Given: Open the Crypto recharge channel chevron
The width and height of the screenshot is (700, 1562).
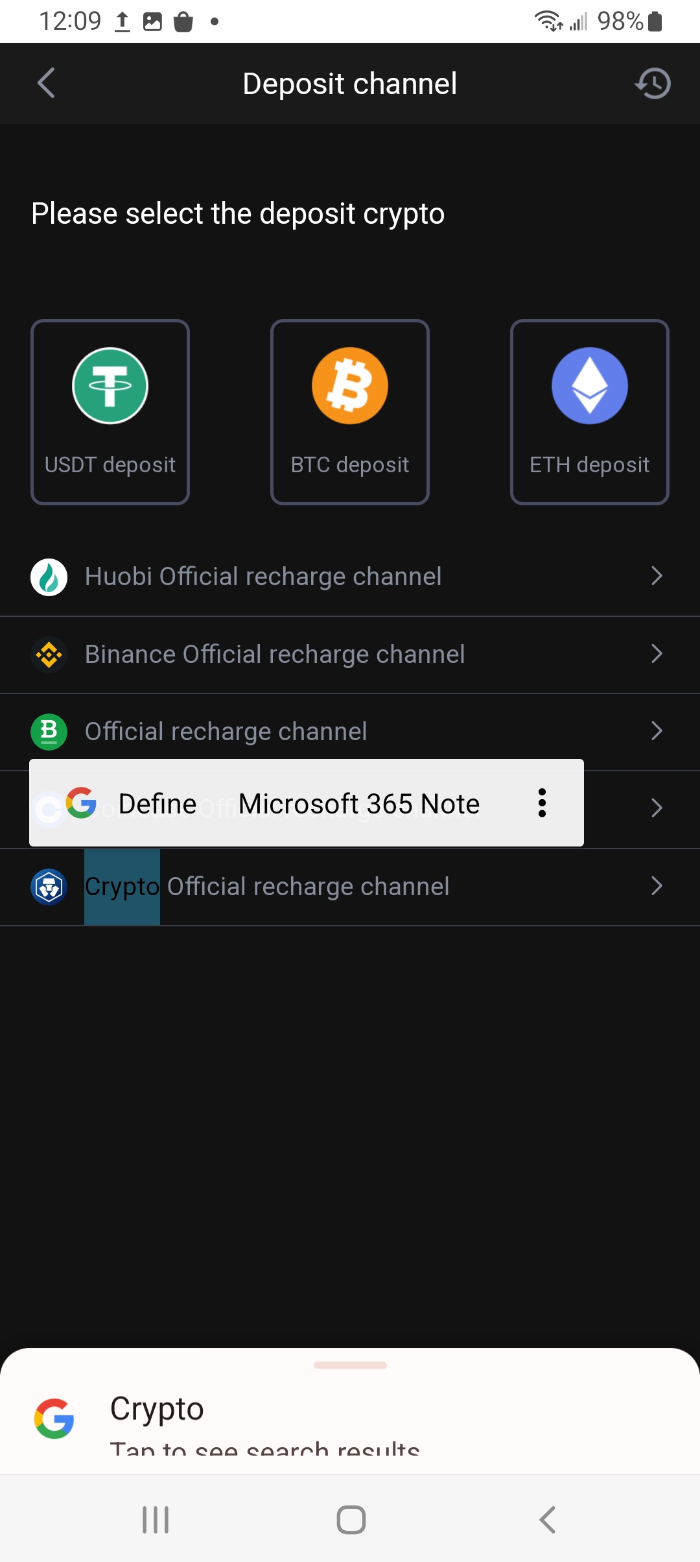Looking at the screenshot, I should click(657, 886).
